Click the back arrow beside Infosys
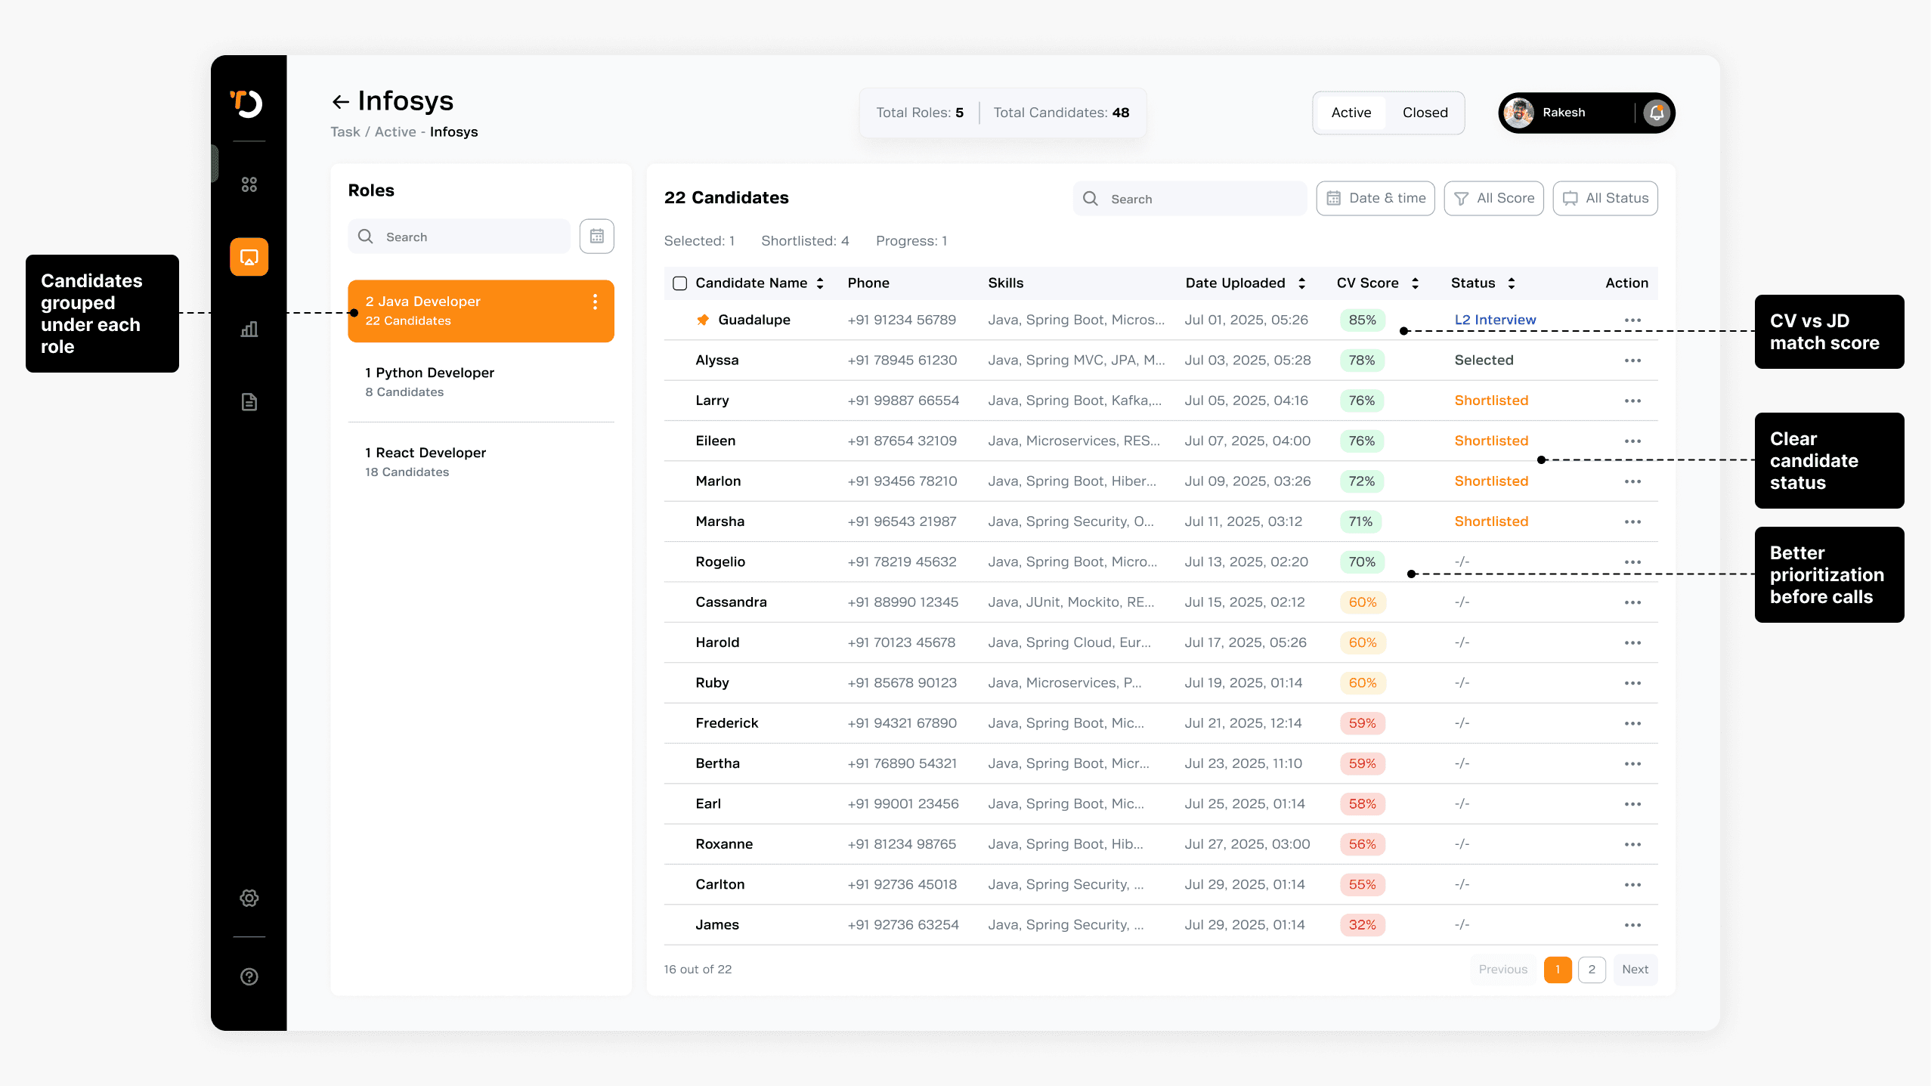Viewport: 1931px width, 1086px height. 340,101
